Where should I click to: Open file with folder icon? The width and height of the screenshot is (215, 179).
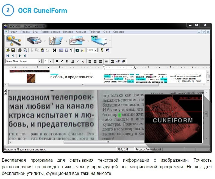pos(8,50)
